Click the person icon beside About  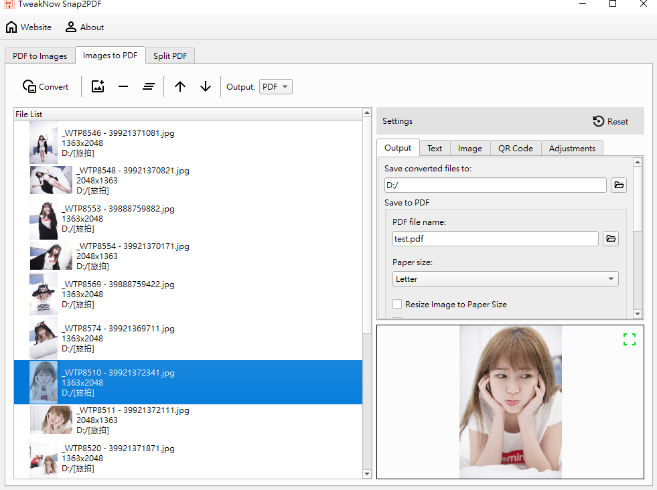71,27
